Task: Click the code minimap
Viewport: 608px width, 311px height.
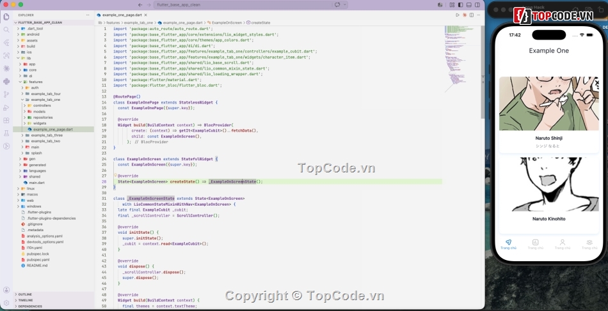Action: (x=461, y=58)
